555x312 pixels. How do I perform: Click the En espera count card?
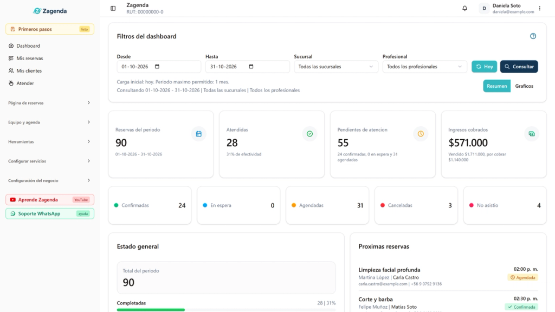pos(238,205)
